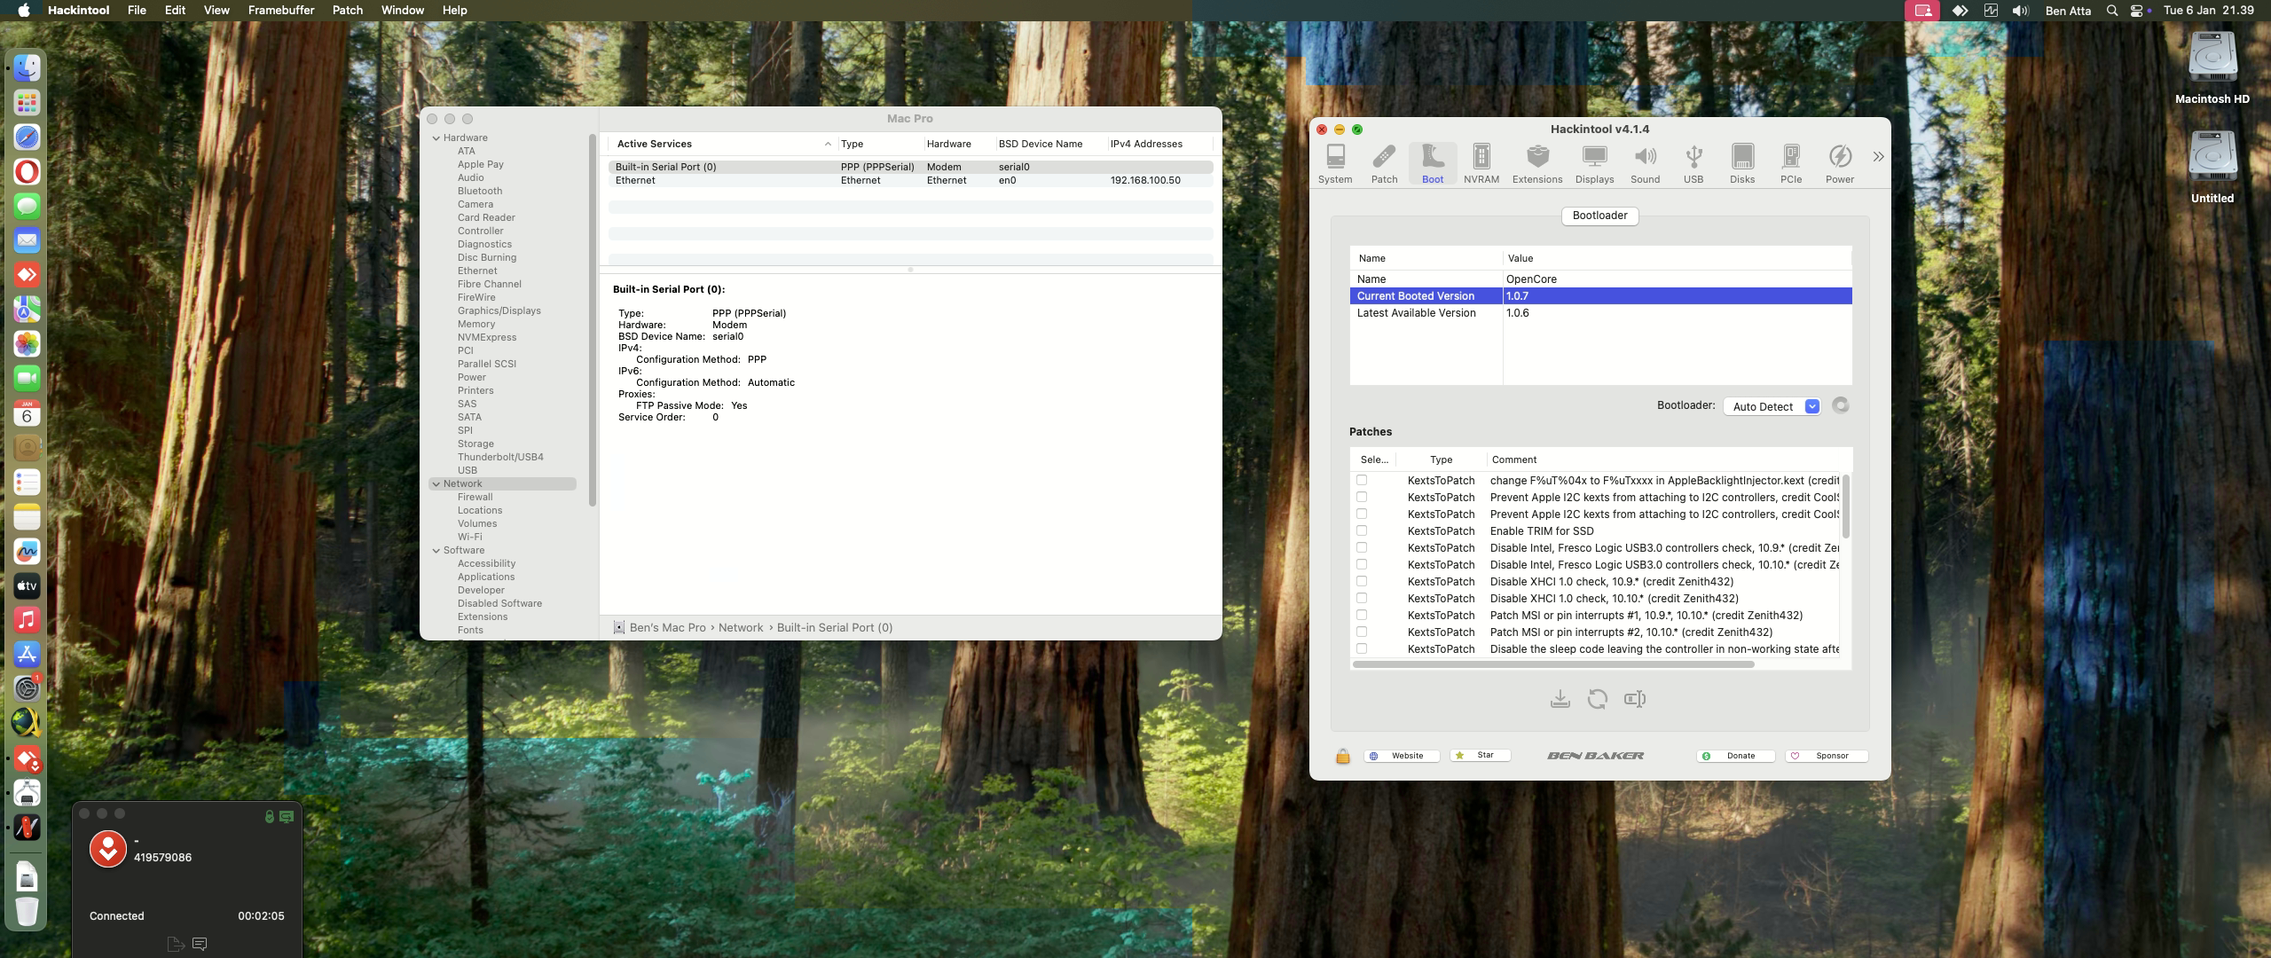The width and height of the screenshot is (2271, 958).
Task: Click the rename field icon below Patches
Action: pyautogui.click(x=1635, y=699)
